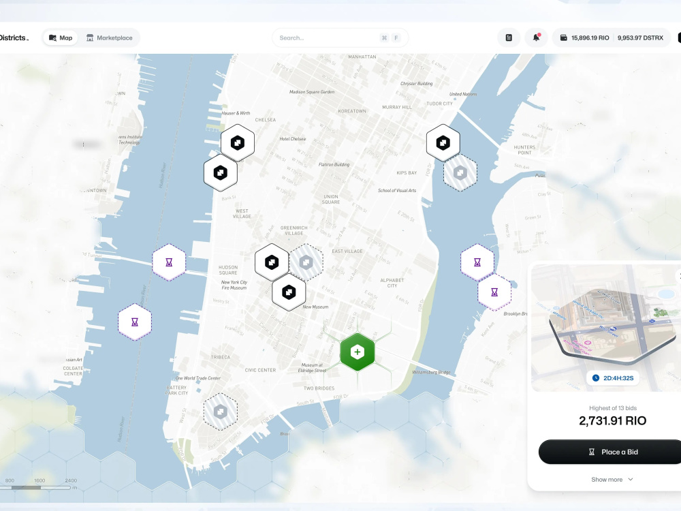Click the 15,896.19 RIO balance

click(590, 37)
